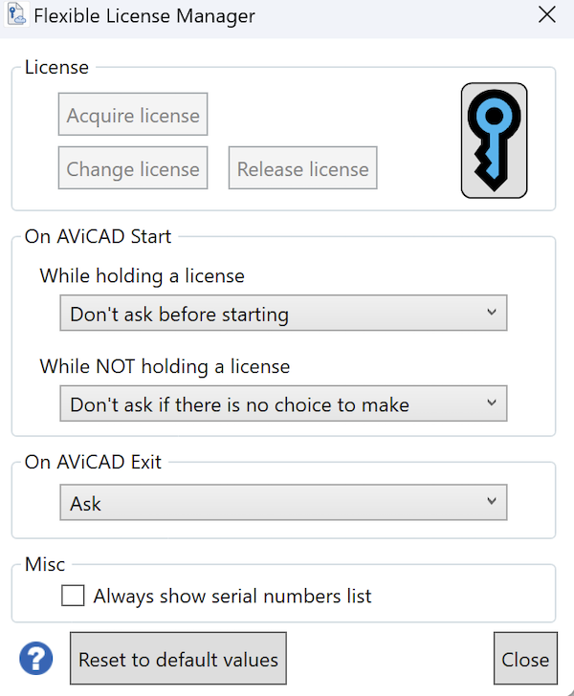
Task: Click the "Misc" group title
Action: pos(45,565)
